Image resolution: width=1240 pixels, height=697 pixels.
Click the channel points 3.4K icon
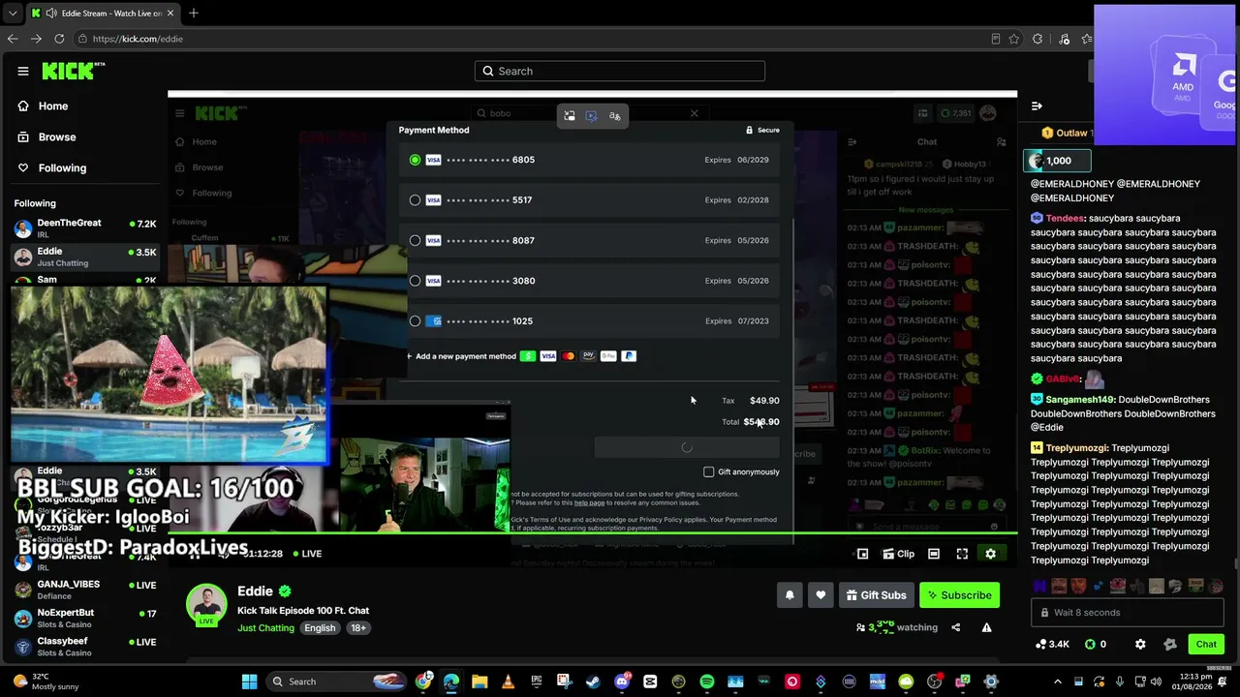[x=1041, y=644]
